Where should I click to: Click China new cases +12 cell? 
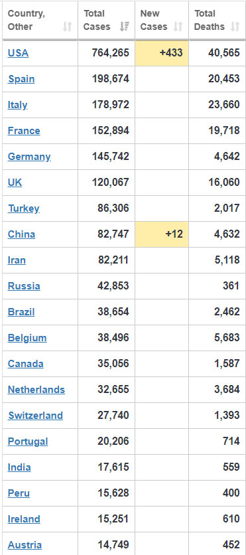click(x=162, y=234)
